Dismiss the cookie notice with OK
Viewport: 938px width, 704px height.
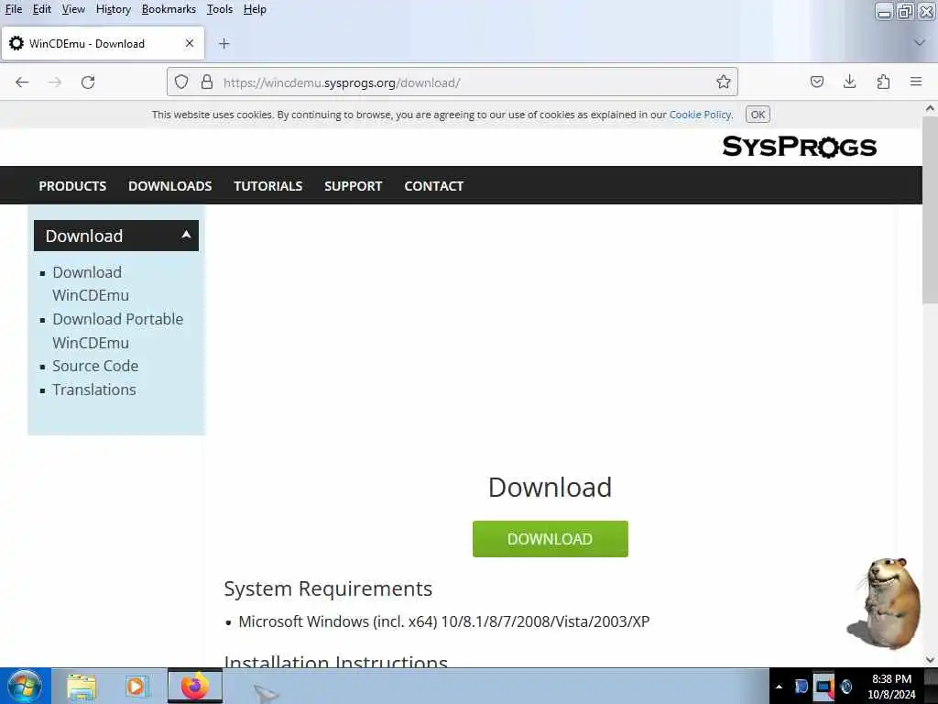click(x=758, y=115)
